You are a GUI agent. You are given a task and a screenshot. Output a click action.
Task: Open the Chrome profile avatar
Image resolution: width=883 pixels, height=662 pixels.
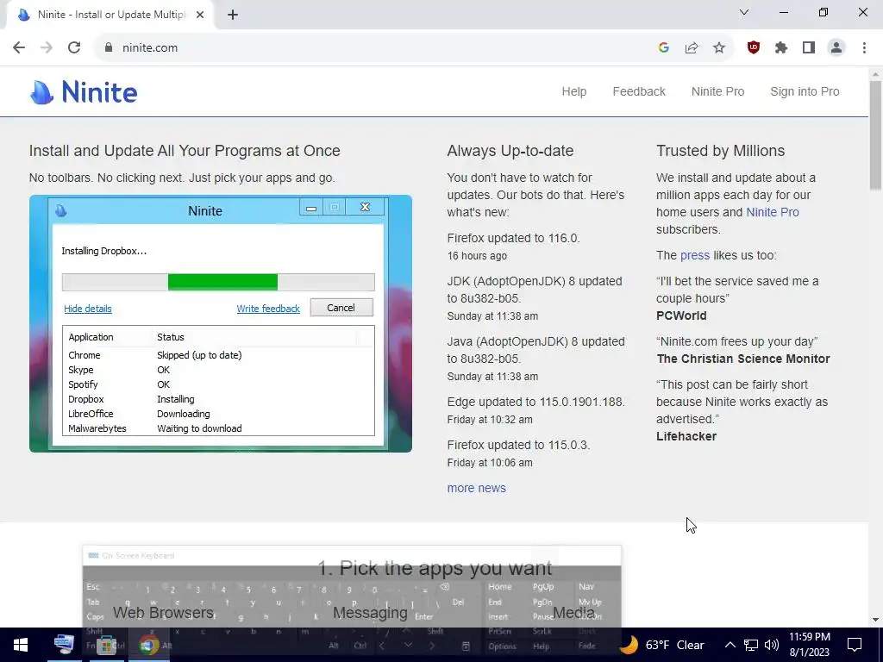coord(836,48)
